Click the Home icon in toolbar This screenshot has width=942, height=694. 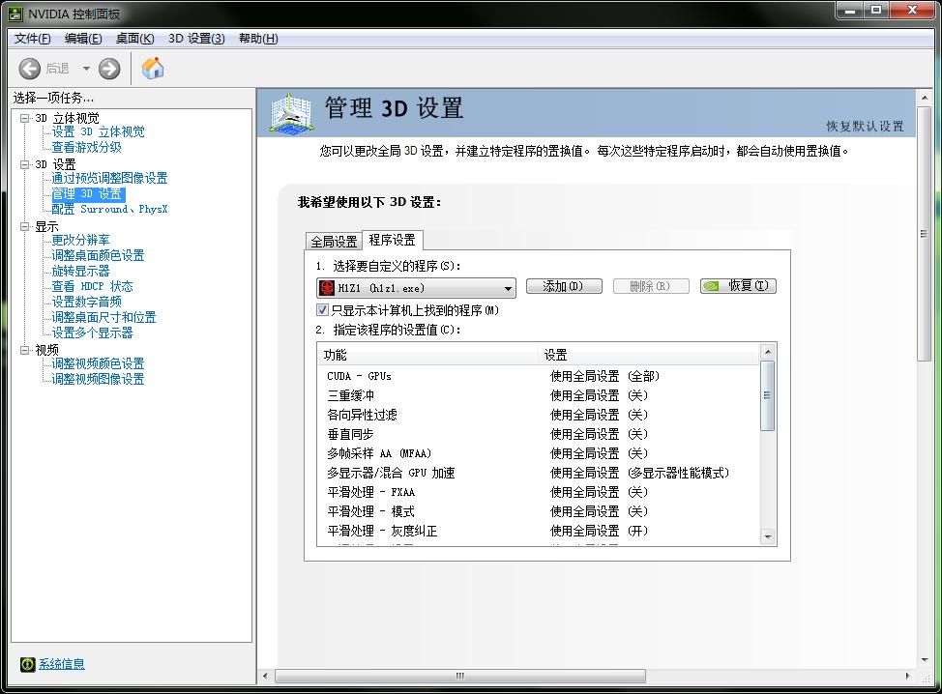(x=153, y=68)
